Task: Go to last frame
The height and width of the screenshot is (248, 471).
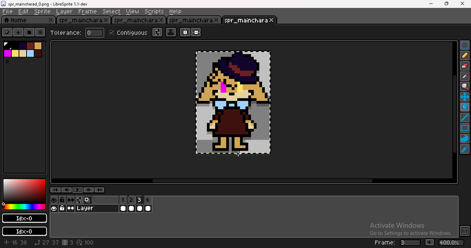Action: tap(99, 190)
